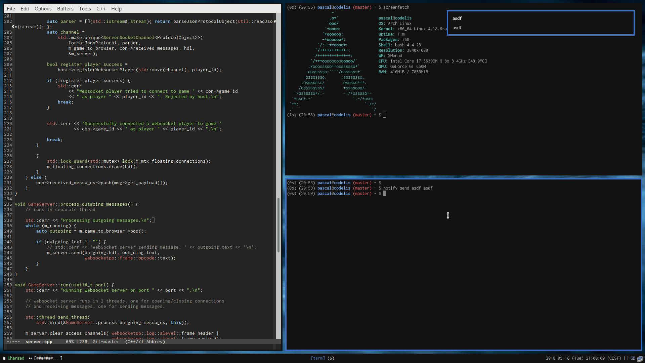Click the volume level bar indicator

coord(48,358)
